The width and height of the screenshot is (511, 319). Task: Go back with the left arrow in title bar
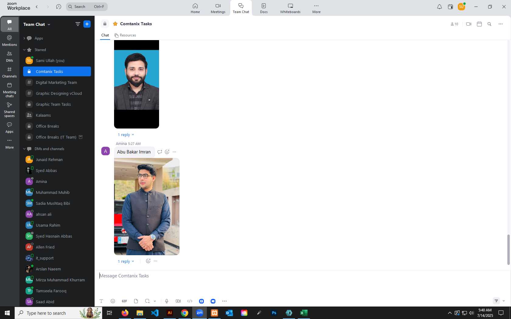(37, 7)
